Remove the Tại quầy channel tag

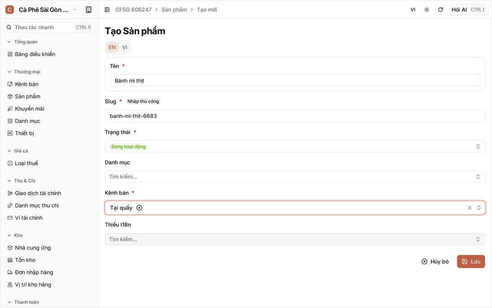pos(139,208)
